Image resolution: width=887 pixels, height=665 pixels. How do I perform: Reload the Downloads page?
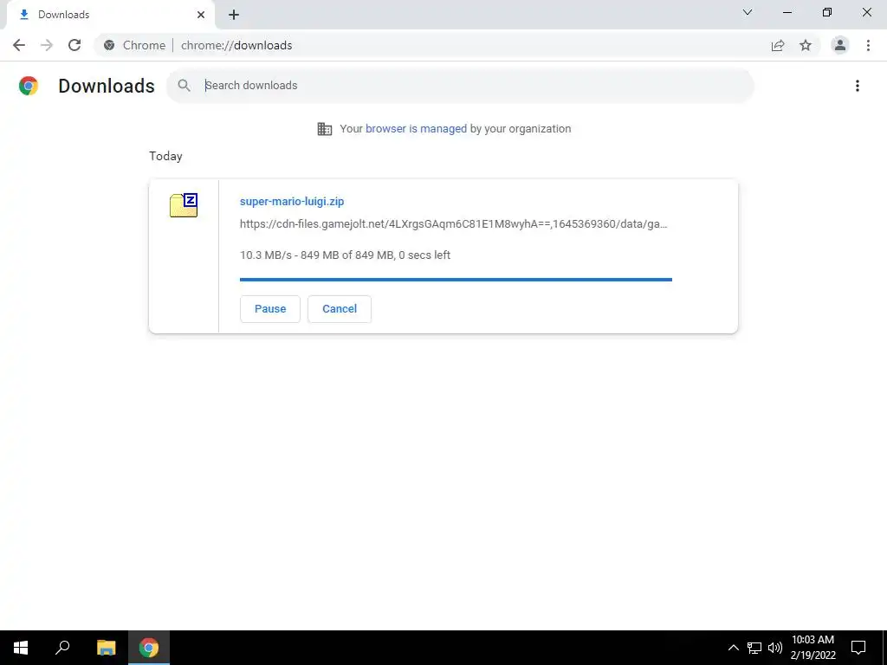[74, 45]
